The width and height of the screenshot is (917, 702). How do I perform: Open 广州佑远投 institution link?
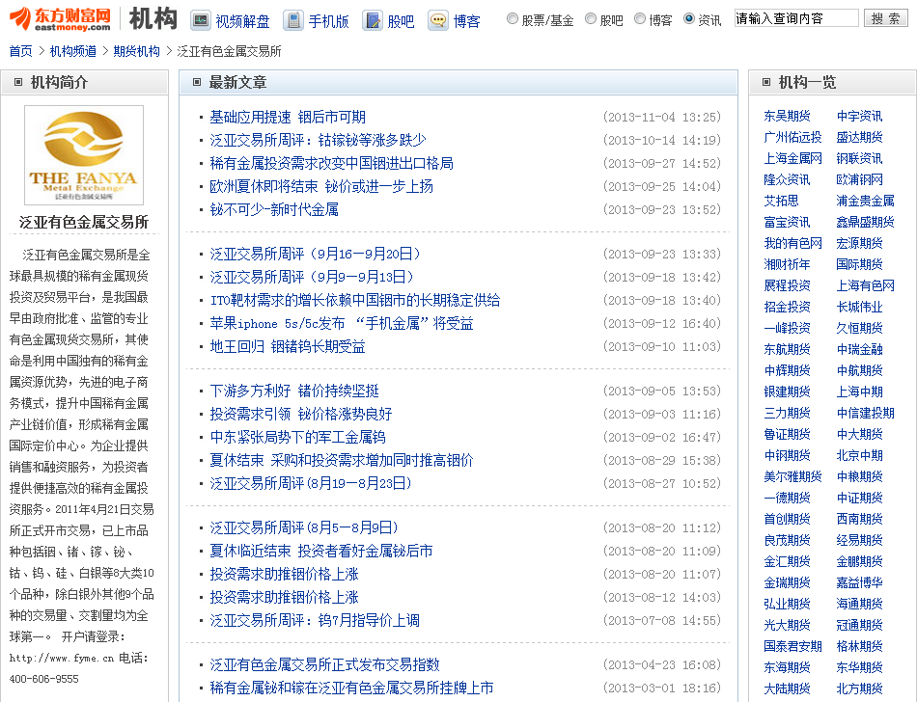[793, 137]
